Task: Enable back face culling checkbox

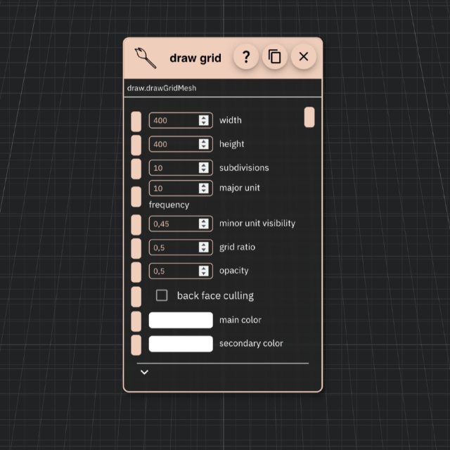Action: click(162, 295)
